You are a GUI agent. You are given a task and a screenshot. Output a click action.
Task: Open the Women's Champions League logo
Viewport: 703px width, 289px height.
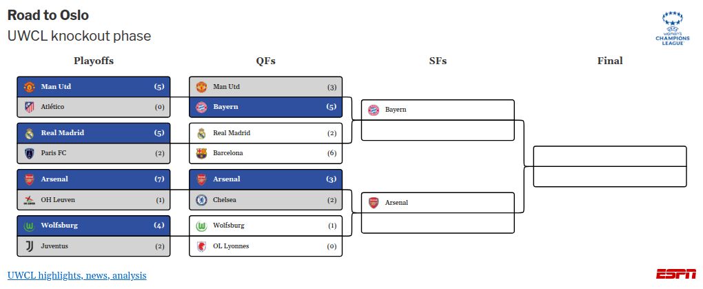click(672, 29)
